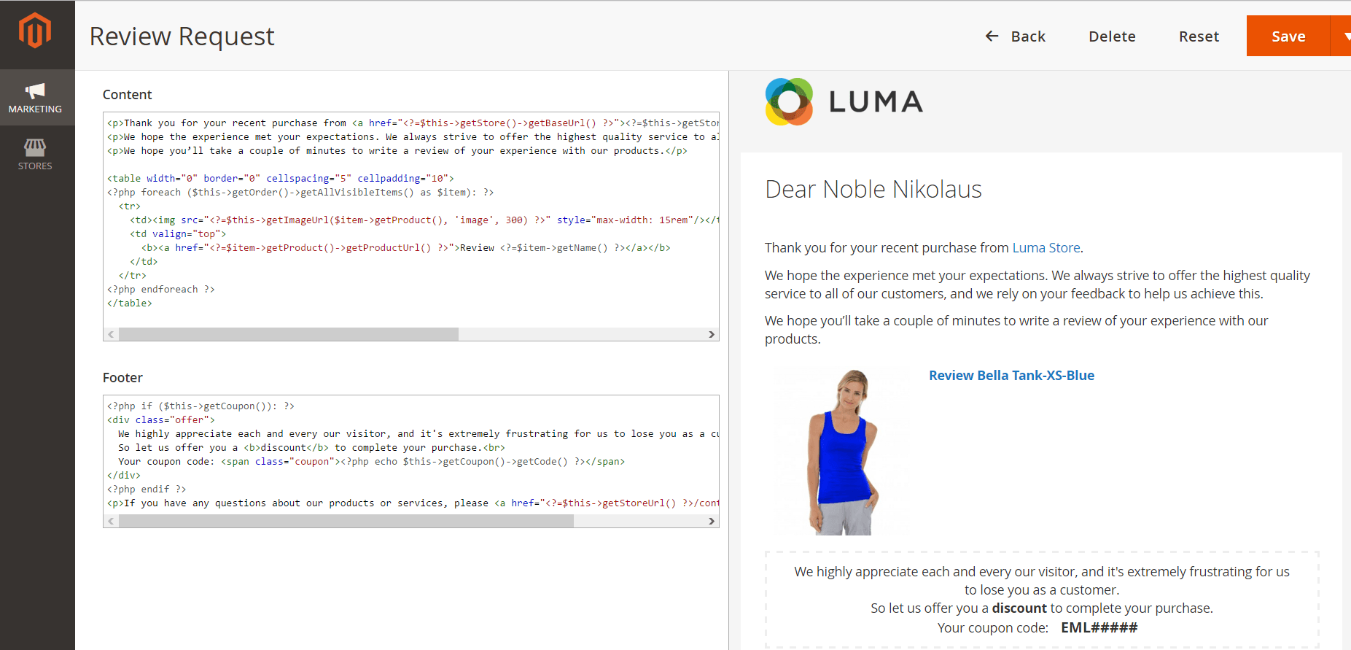The height and width of the screenshot is (650, 1351).
Task: Click the '<table width="0"' code line
Action: tap(281, 179)
